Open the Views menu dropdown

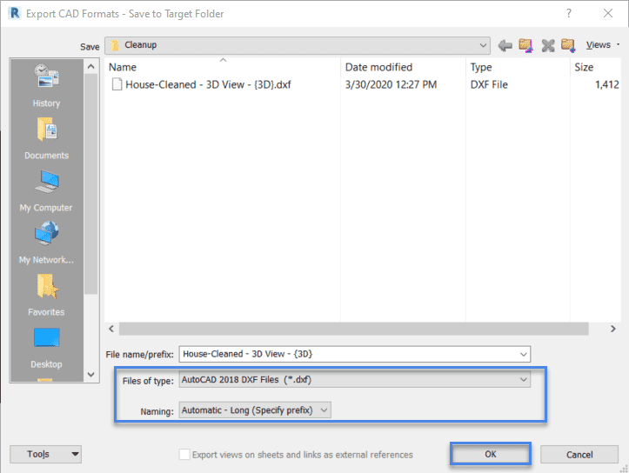pyautogui.click(x=603, y=45)
